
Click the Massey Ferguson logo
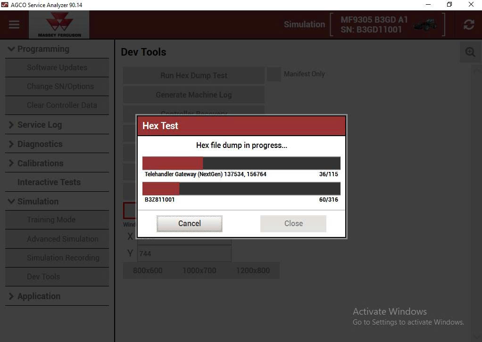click(59, 25)
